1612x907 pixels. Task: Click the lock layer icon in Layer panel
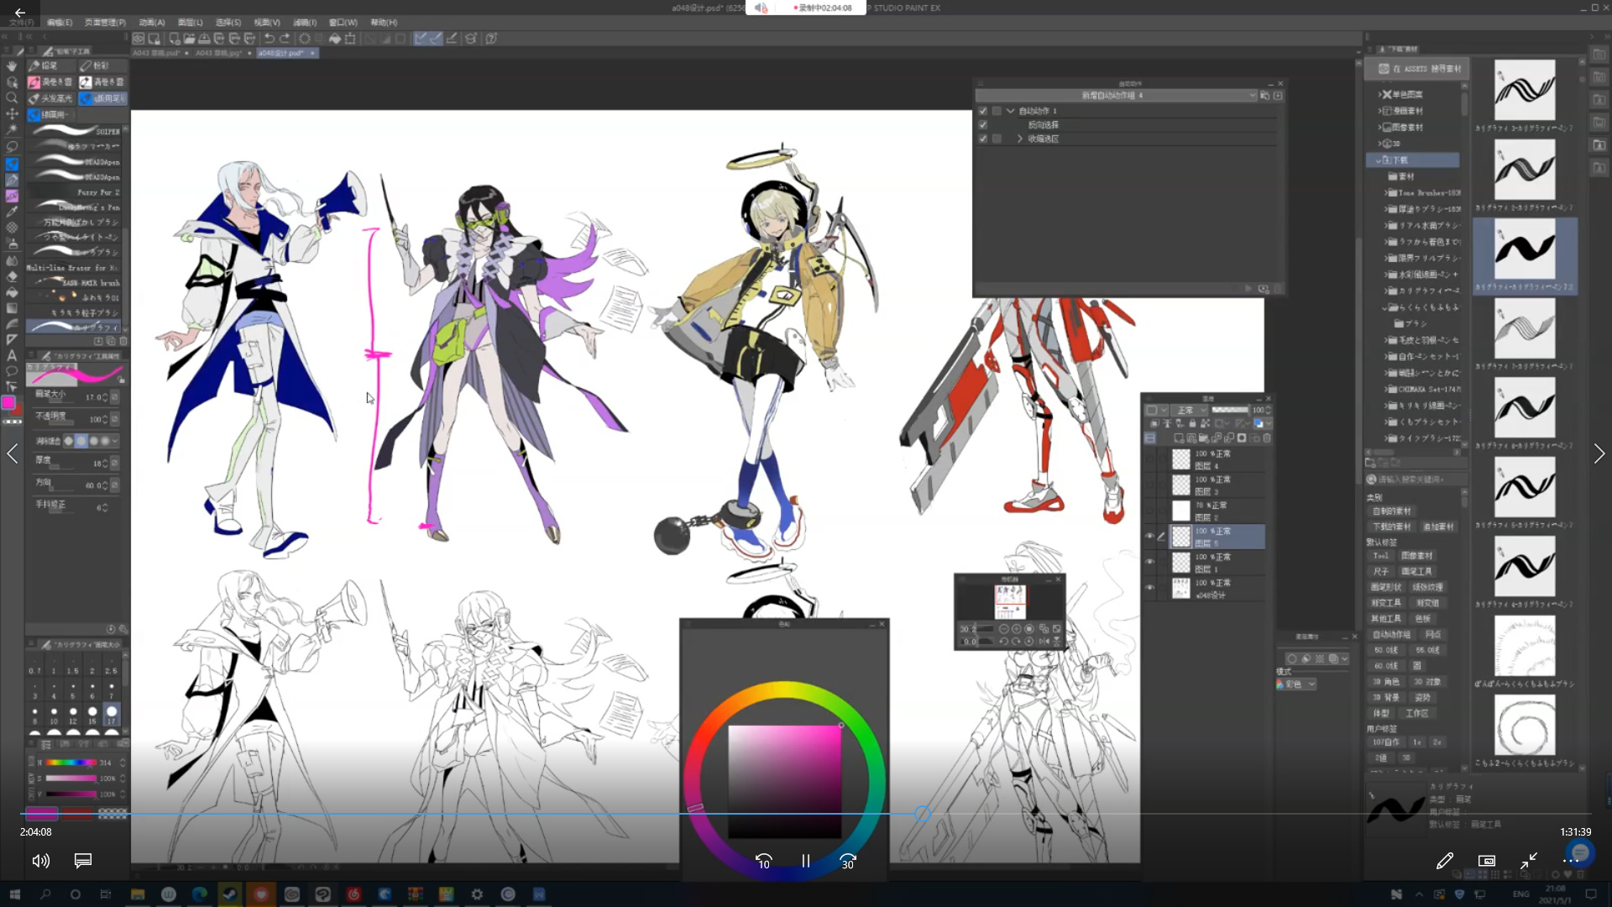click(1192, 423)
